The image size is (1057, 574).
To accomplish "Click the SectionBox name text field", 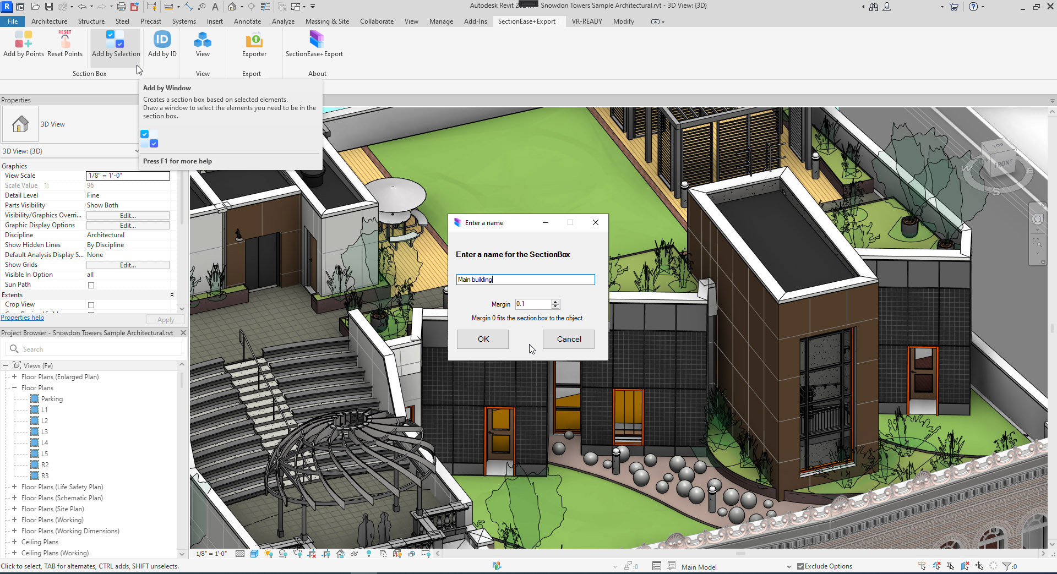I will [x=525, y=280].
